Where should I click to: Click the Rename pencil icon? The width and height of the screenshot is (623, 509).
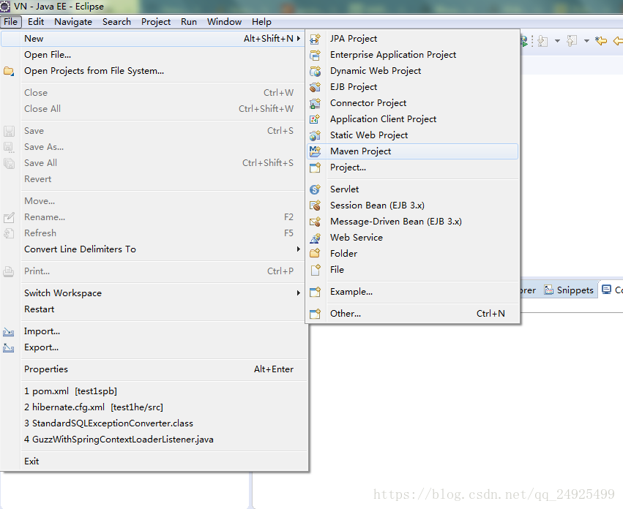9,218
